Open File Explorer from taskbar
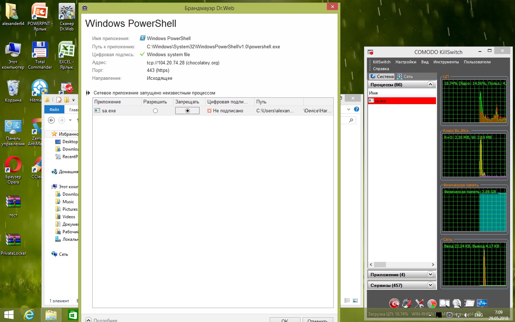Image resolution: width=515 pixels, height=322 pixels. pyautogui.click(x=51, y=315)
